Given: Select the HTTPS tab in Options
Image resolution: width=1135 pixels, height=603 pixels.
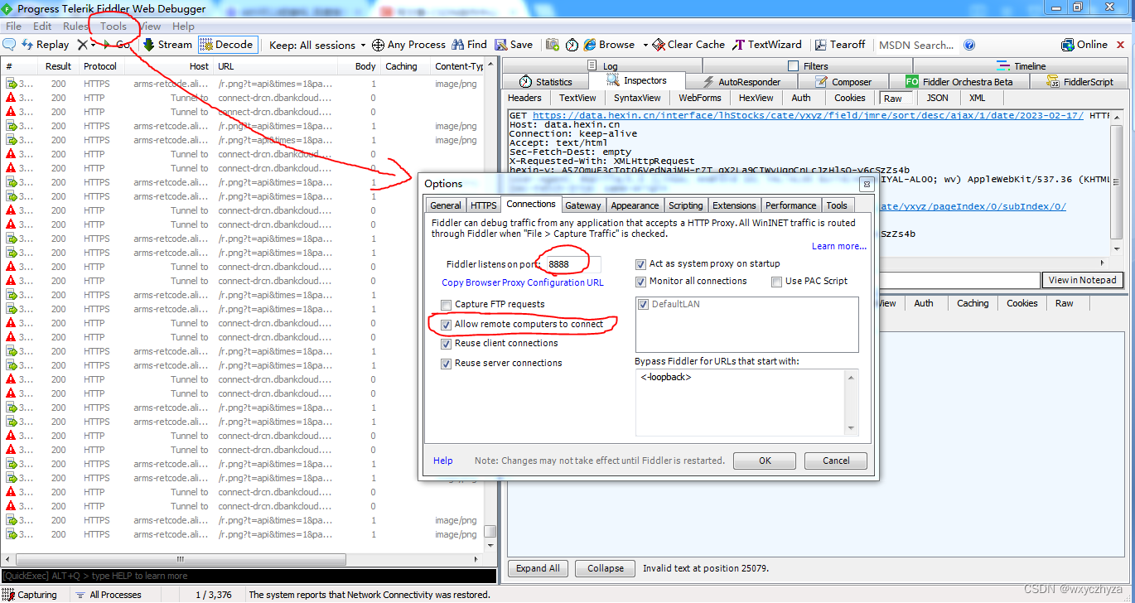Looking at the screenshot, I should point(484,205).
